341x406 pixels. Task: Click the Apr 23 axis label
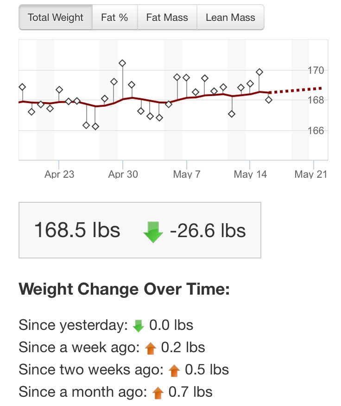coord(59,174)
